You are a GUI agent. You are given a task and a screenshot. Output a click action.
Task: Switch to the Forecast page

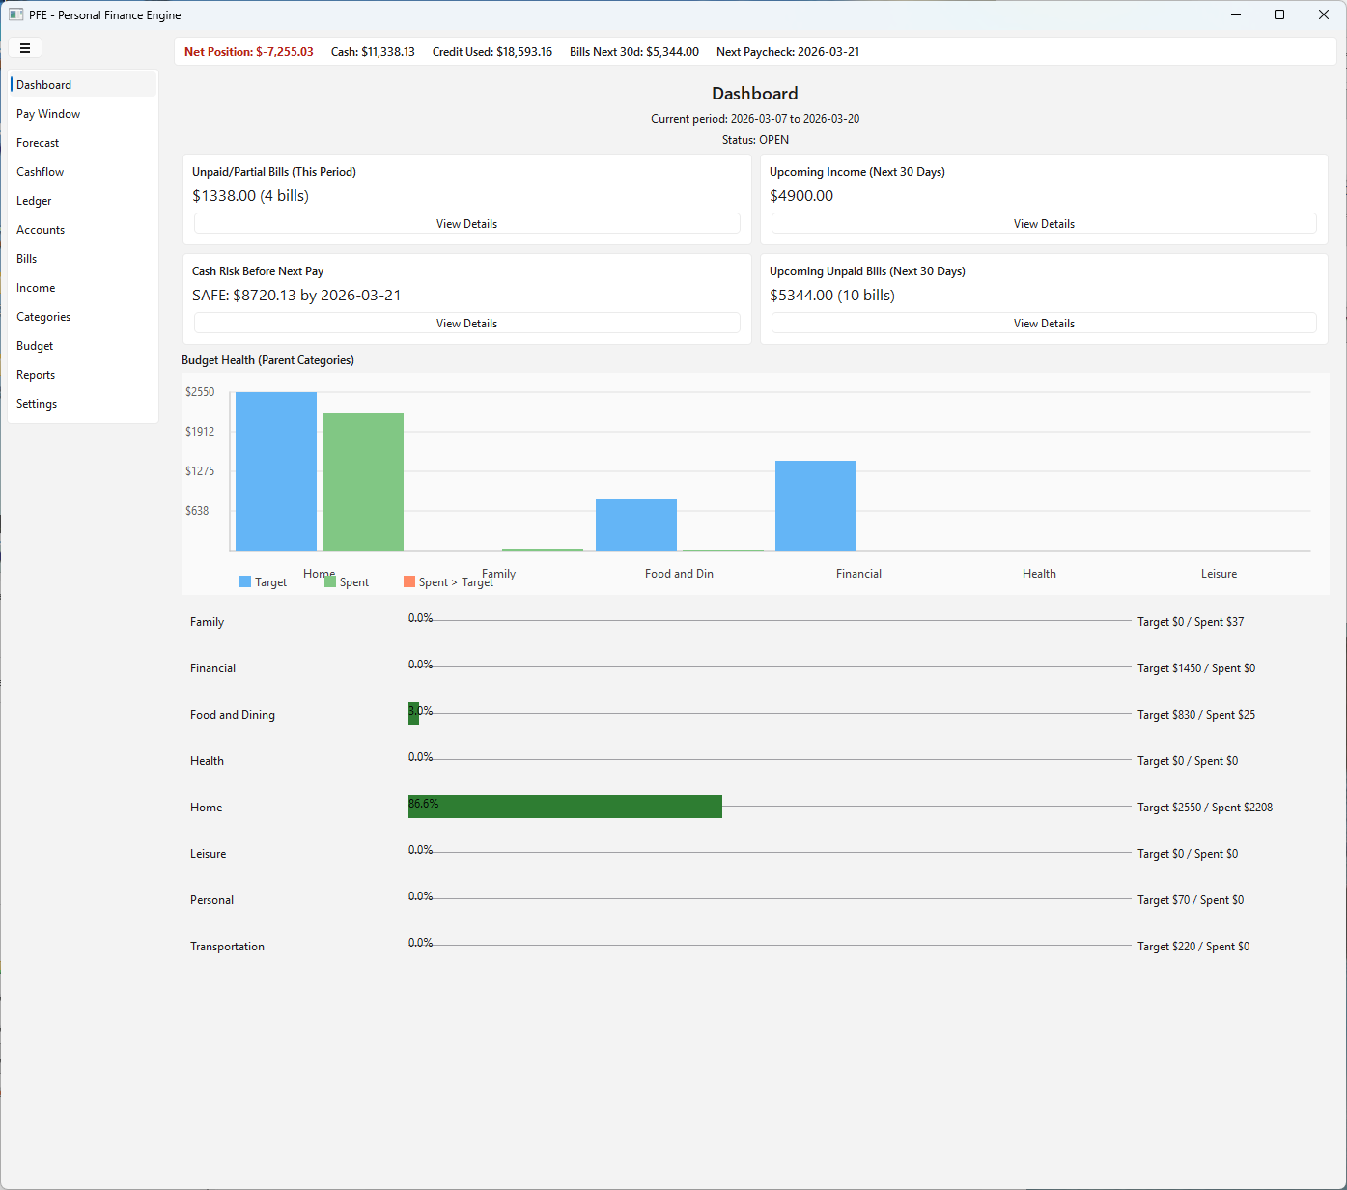[38, 142]
